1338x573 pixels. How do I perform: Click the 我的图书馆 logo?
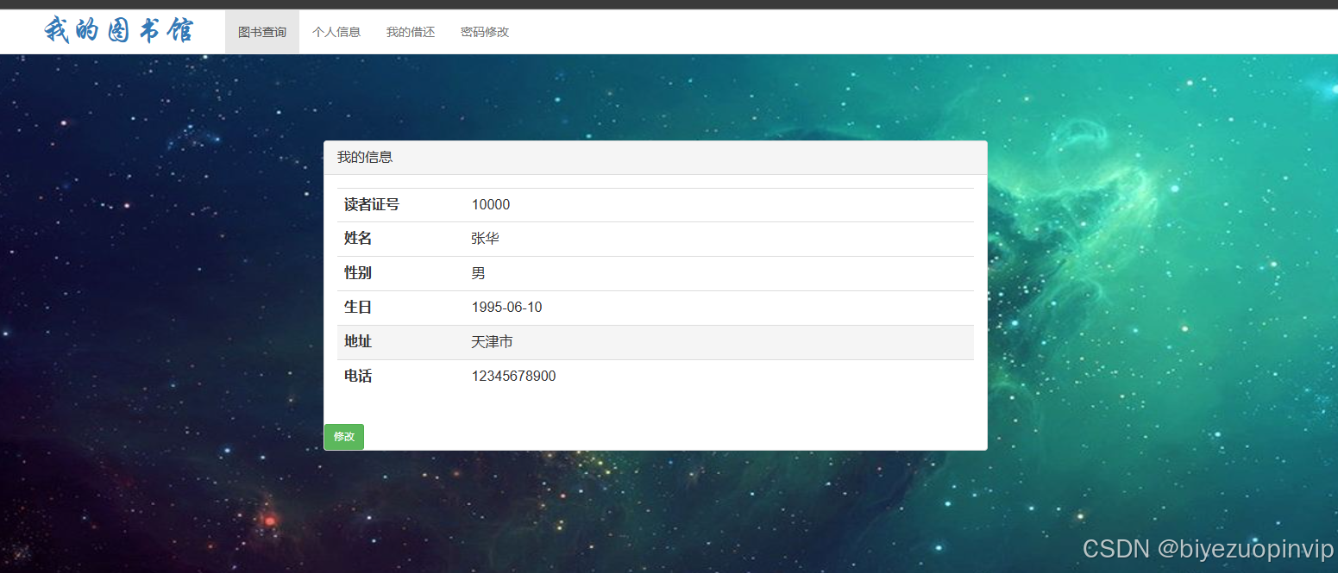tap(119, 30)
